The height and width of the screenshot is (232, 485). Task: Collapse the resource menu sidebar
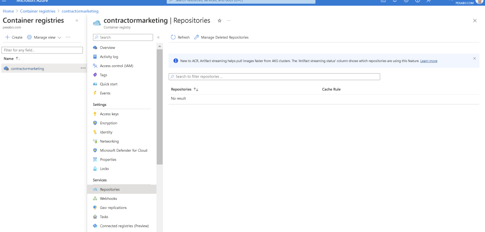(x=158, y=37)
